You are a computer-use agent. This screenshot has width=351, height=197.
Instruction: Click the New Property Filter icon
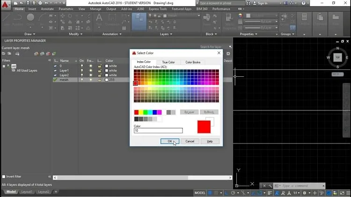(3, 53)
